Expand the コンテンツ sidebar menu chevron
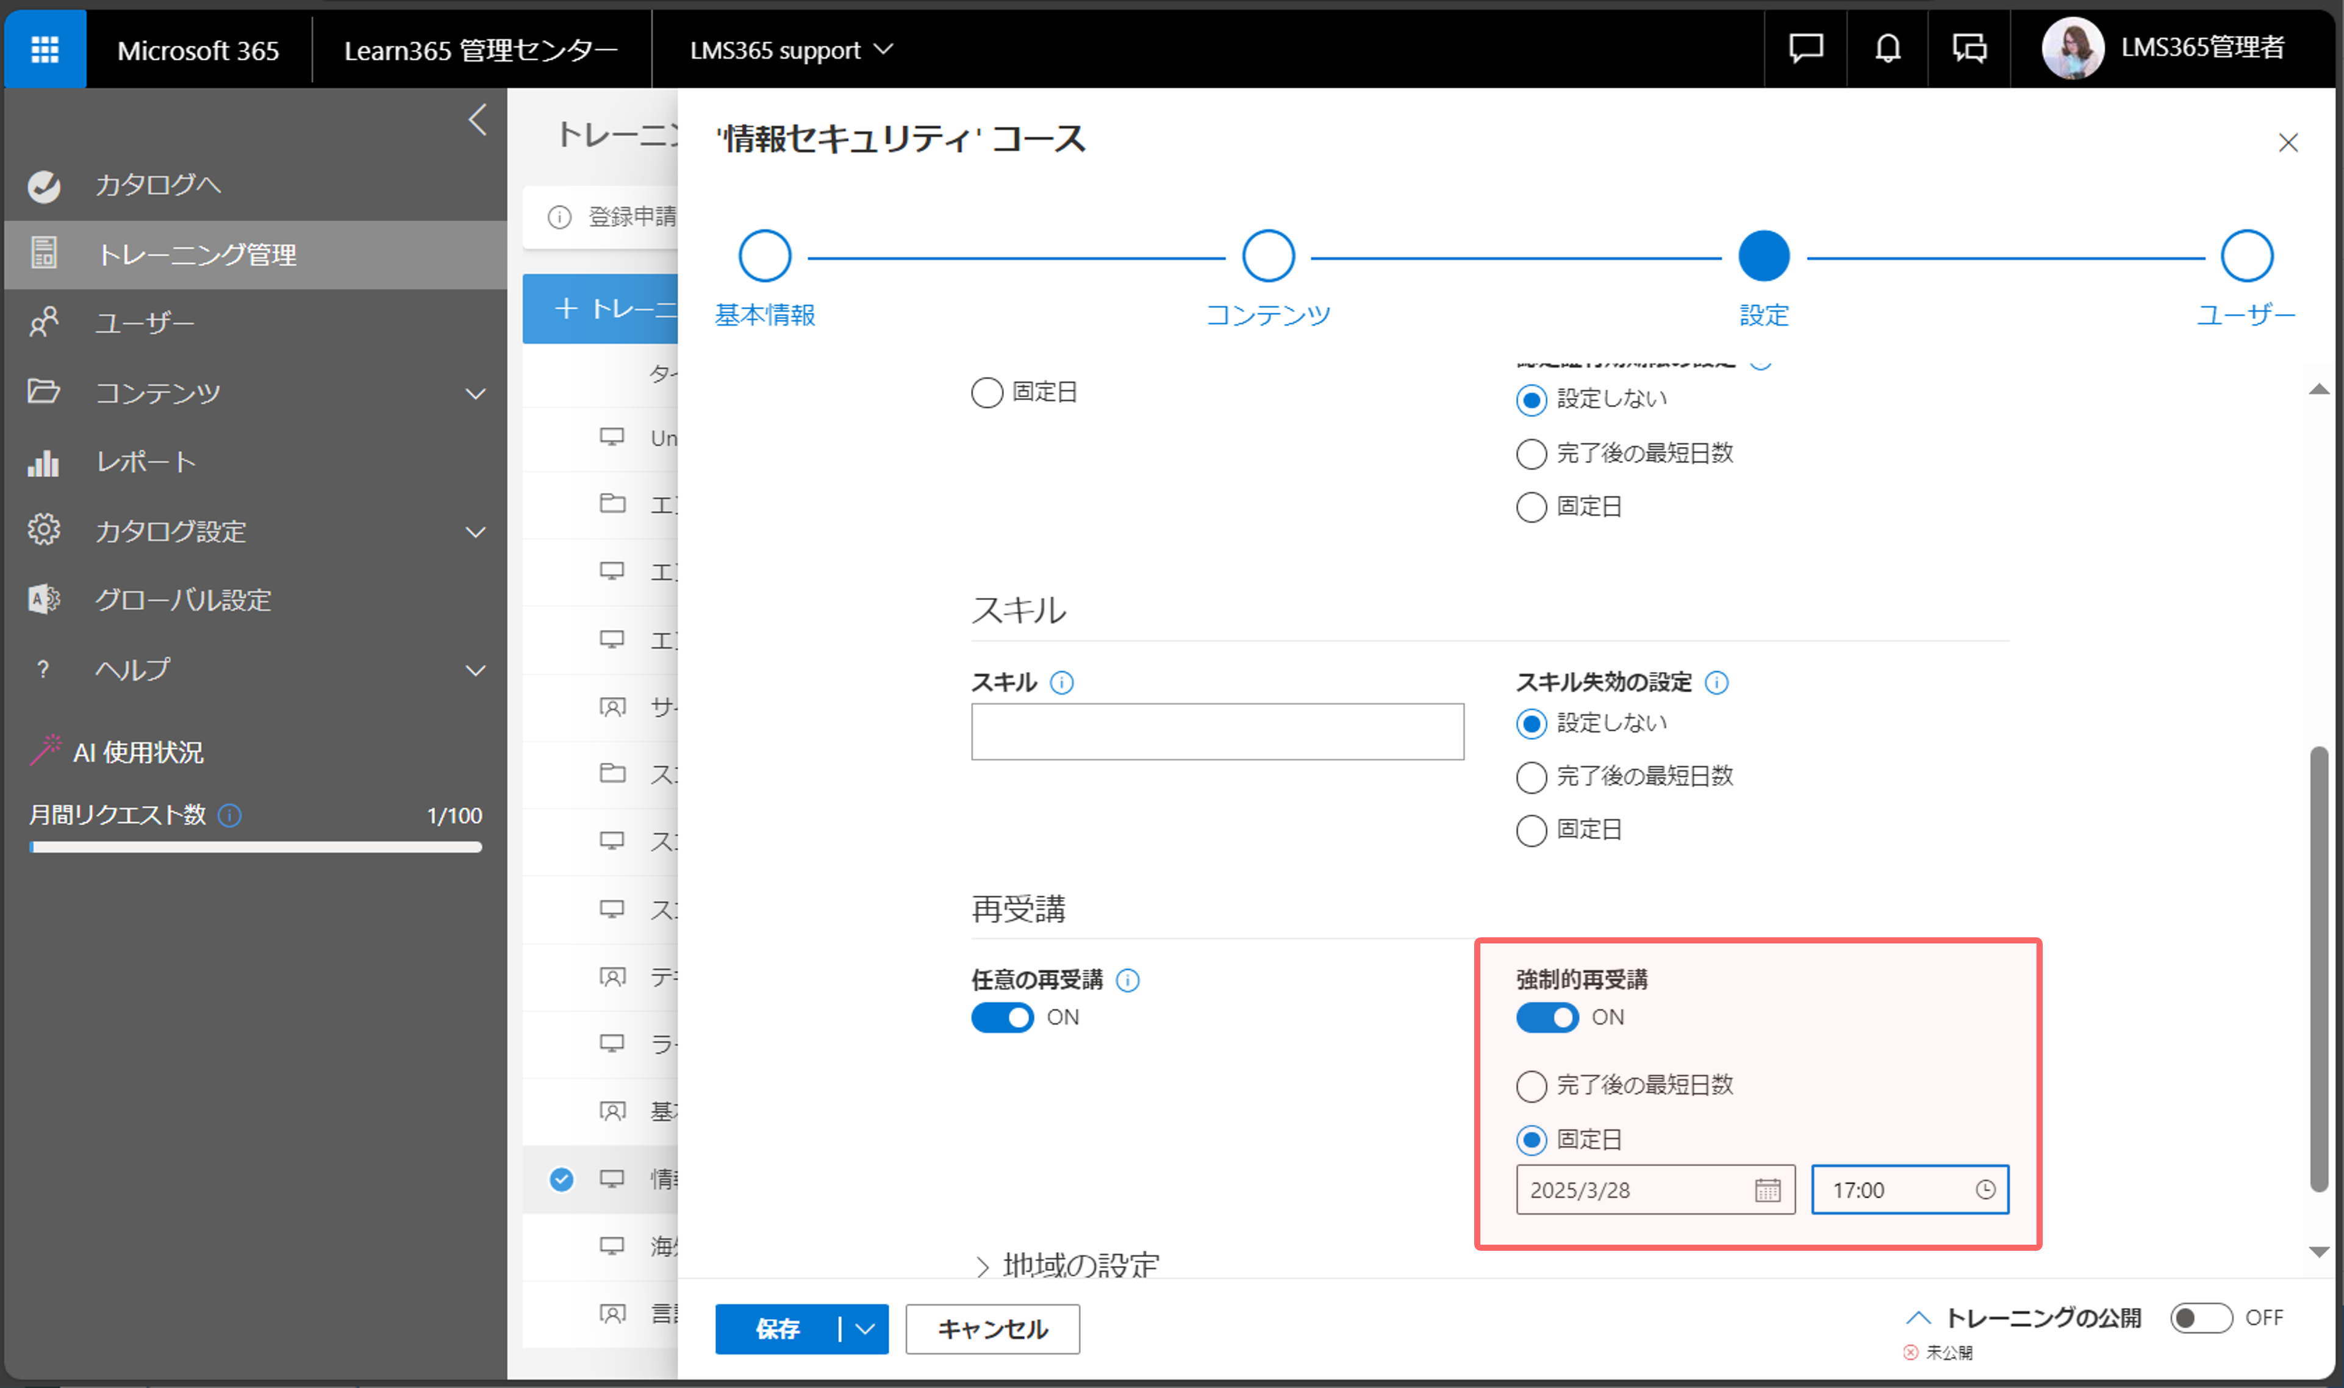Viewport: 2344px width, 1388px height. (x=476, y=394)
